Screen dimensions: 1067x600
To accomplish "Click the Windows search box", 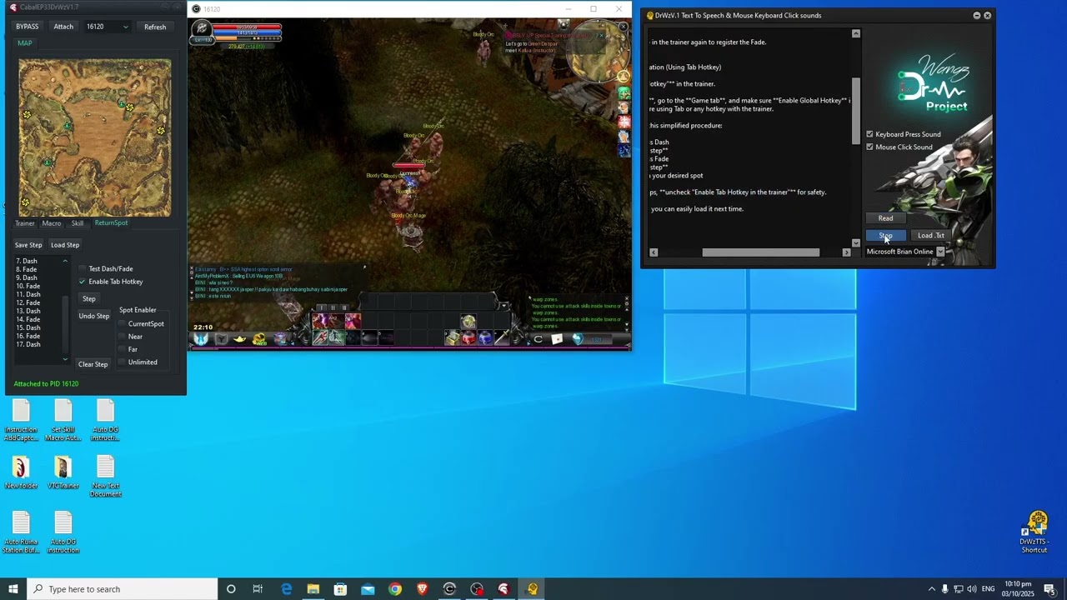I will click(122, 589).
